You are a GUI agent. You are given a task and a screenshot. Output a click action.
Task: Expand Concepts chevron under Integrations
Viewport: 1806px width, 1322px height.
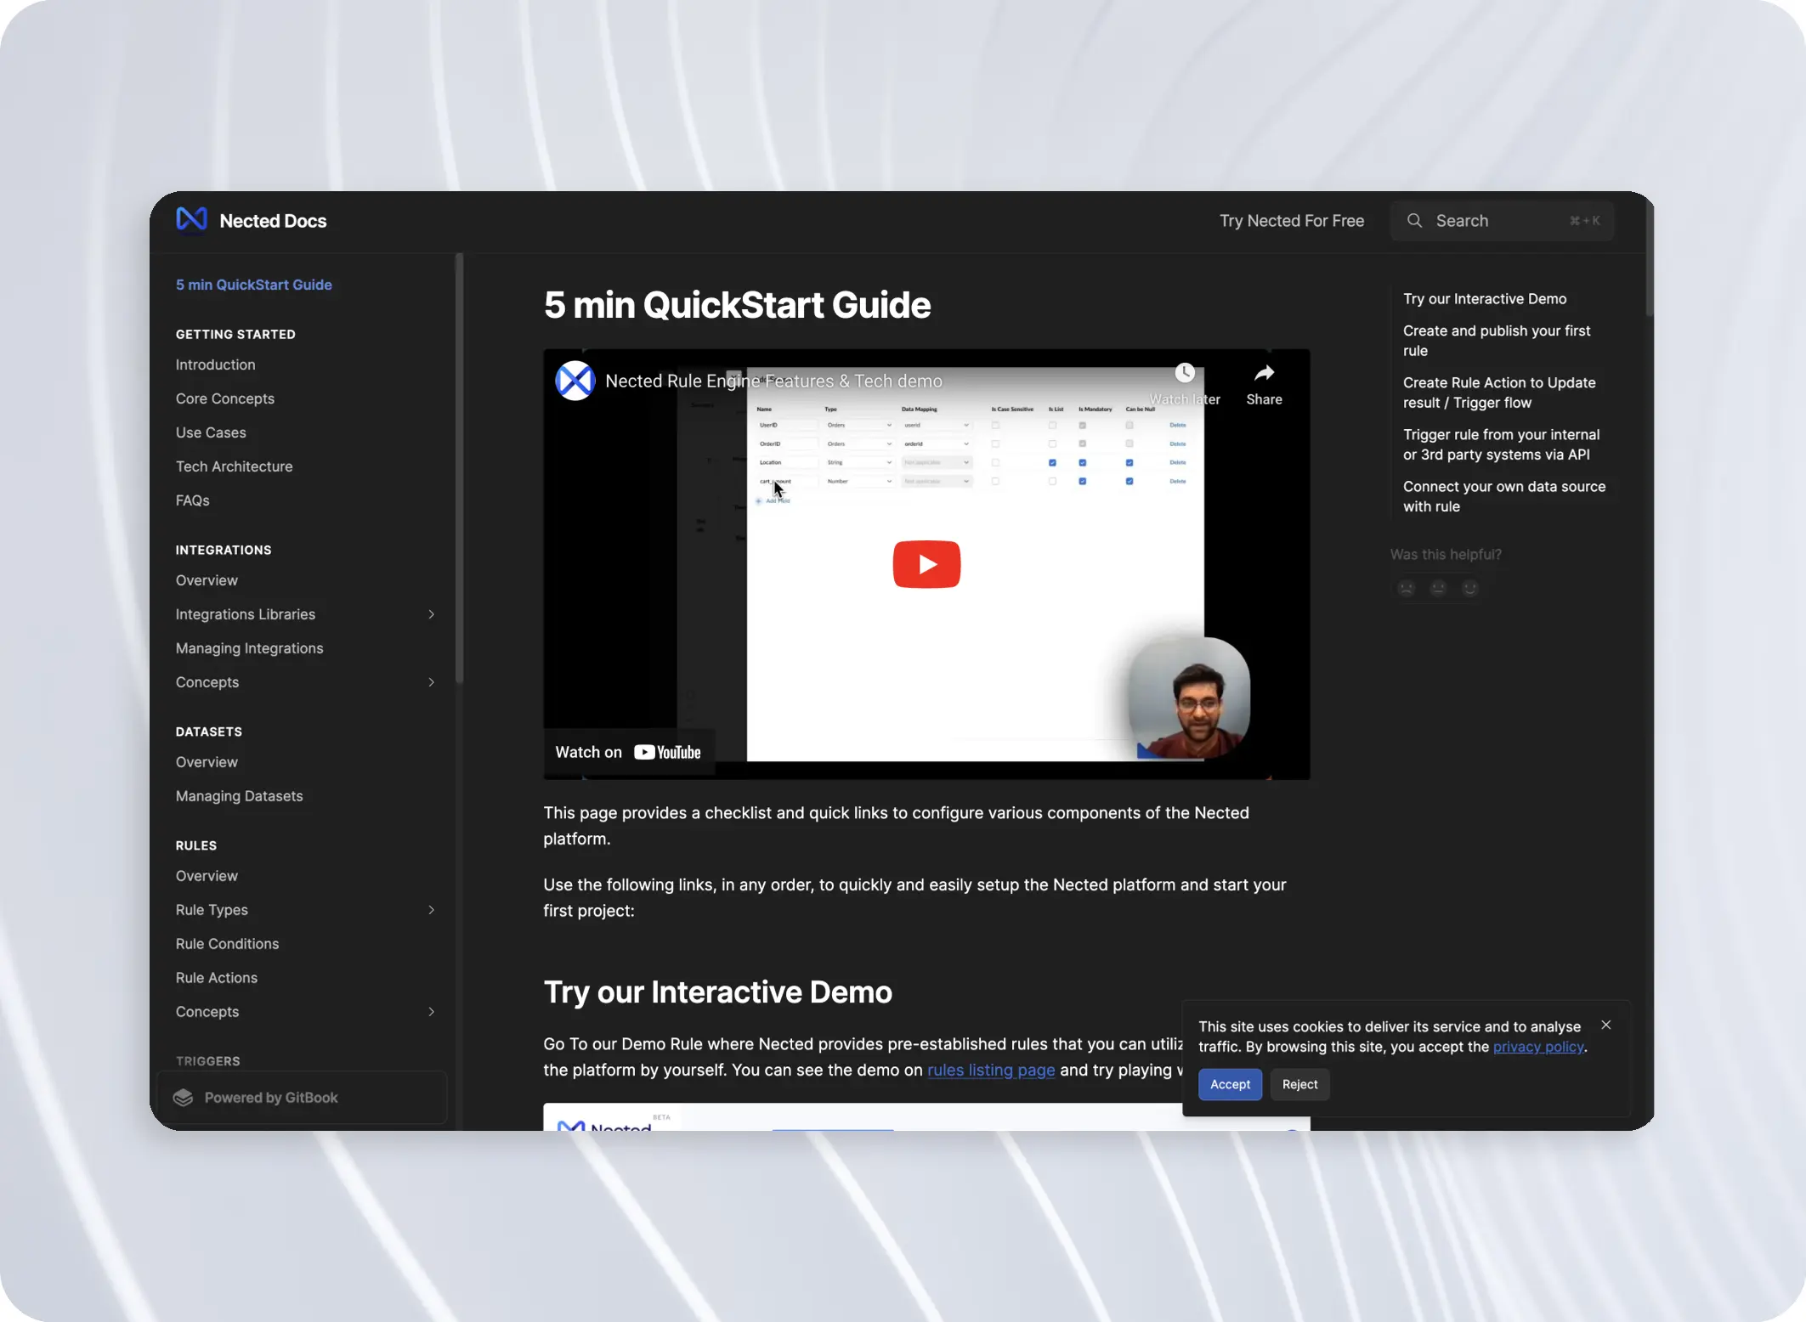(431, 682)
